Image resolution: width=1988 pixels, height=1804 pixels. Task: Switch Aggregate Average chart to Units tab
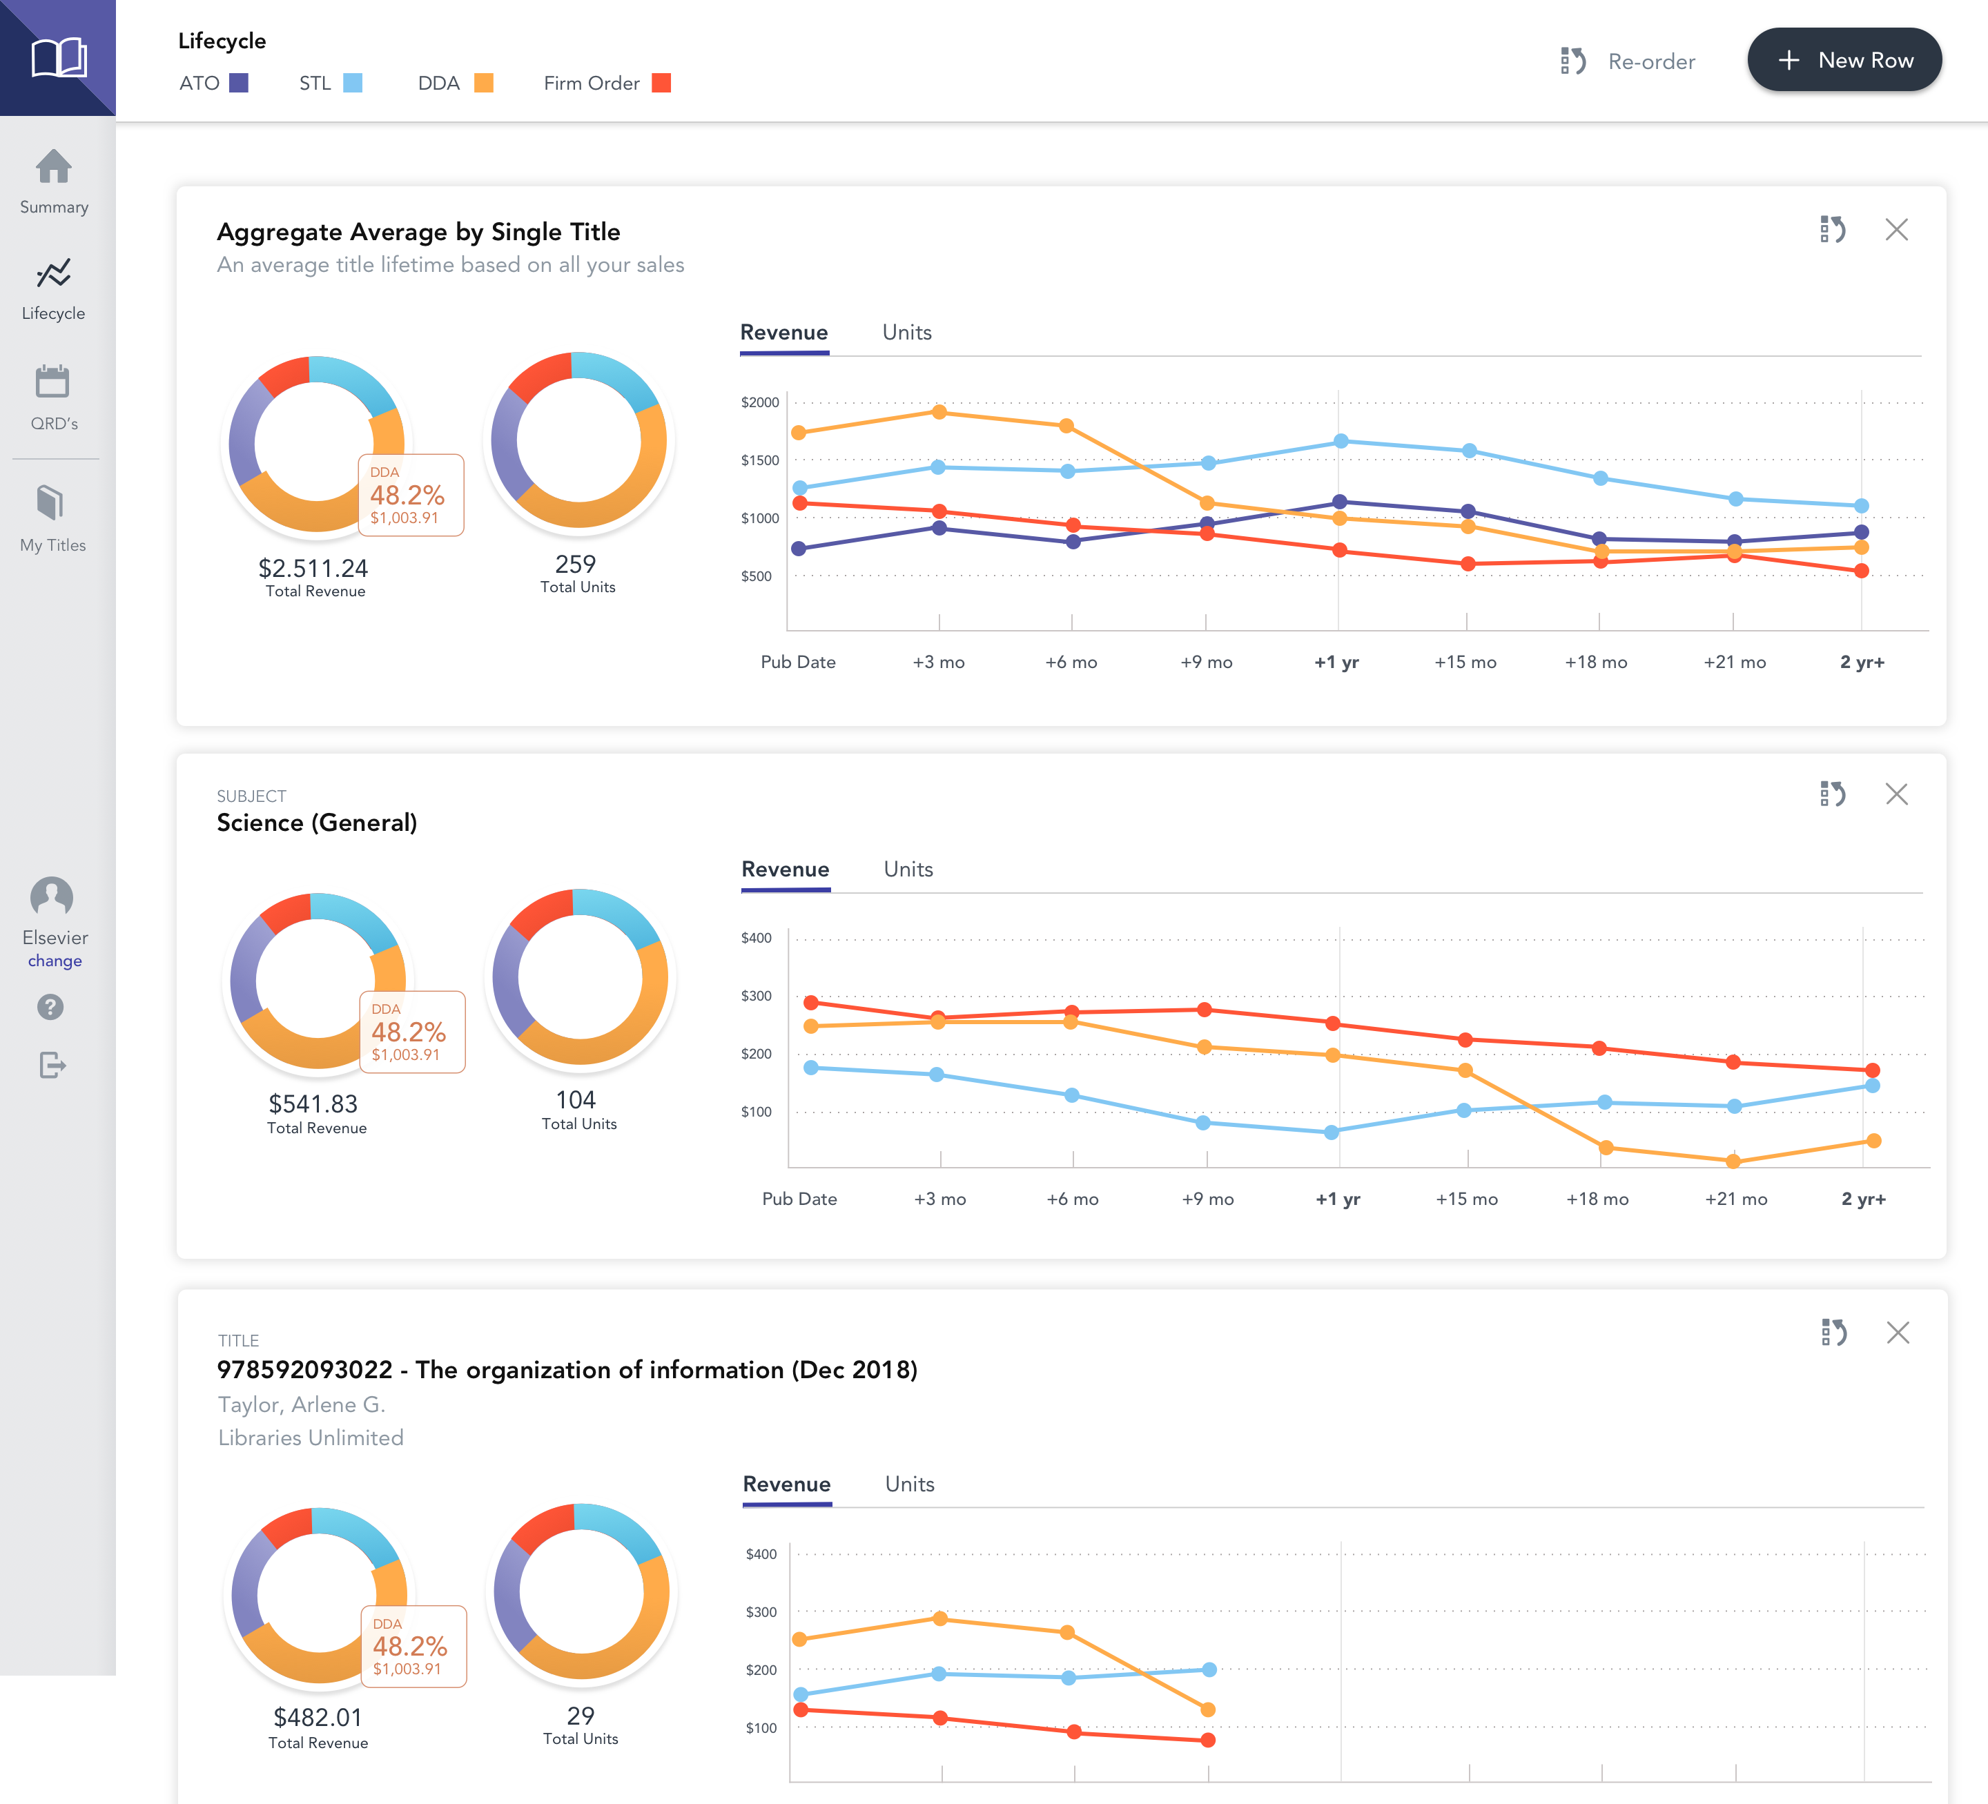(906, 332)
